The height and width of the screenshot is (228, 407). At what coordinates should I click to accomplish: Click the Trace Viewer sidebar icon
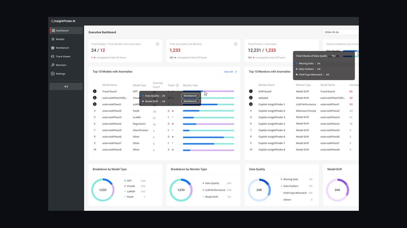point(53,56)
